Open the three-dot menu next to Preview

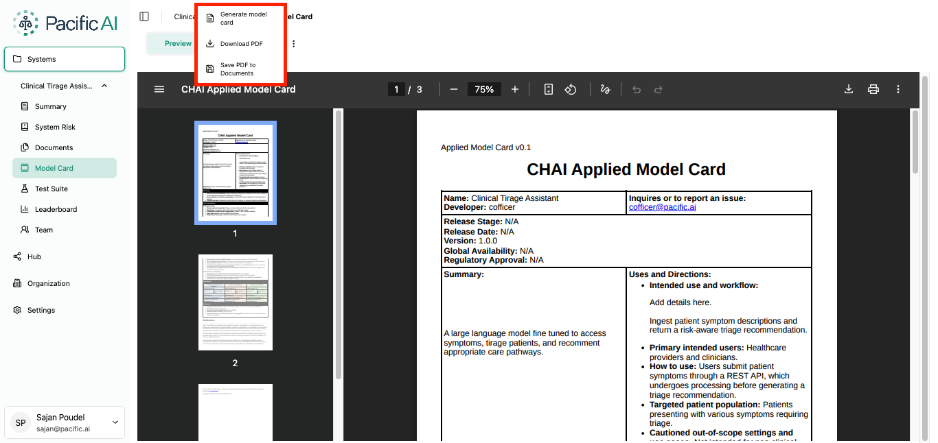(293, 43)
